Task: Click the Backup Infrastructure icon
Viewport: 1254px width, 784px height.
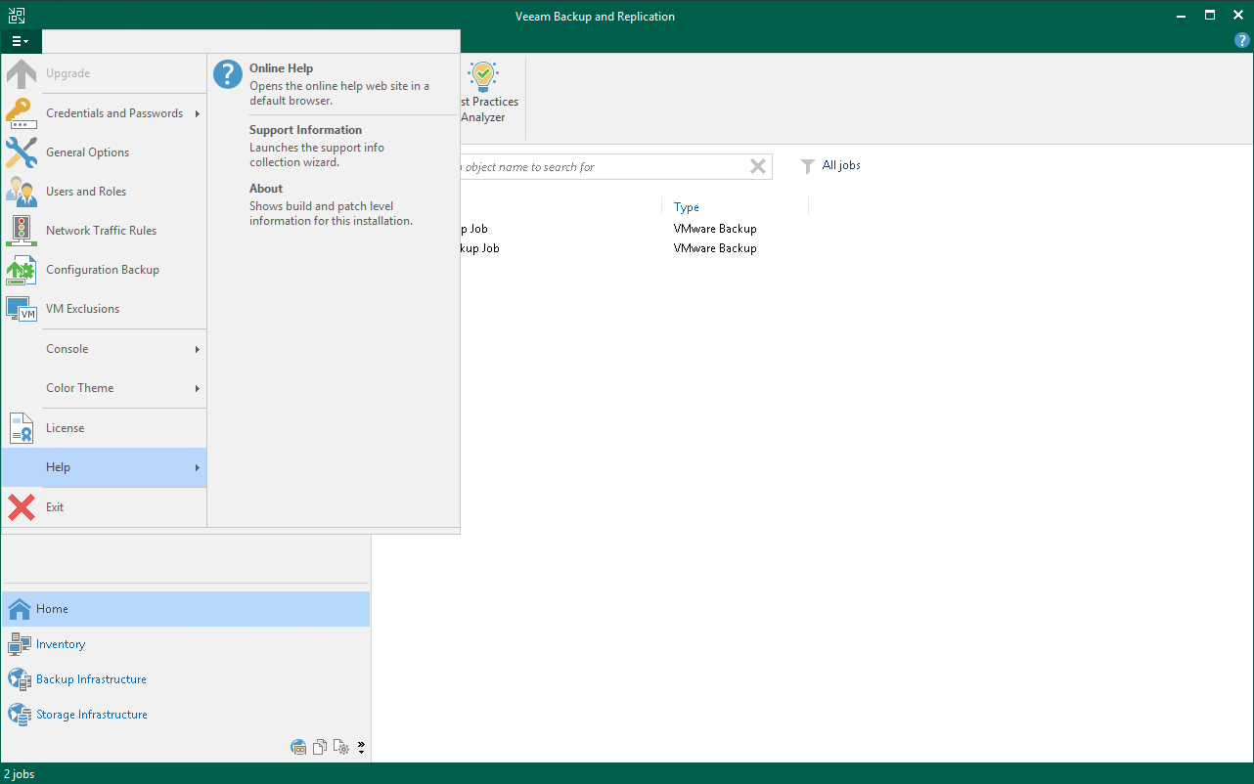Action: point(20,679)
